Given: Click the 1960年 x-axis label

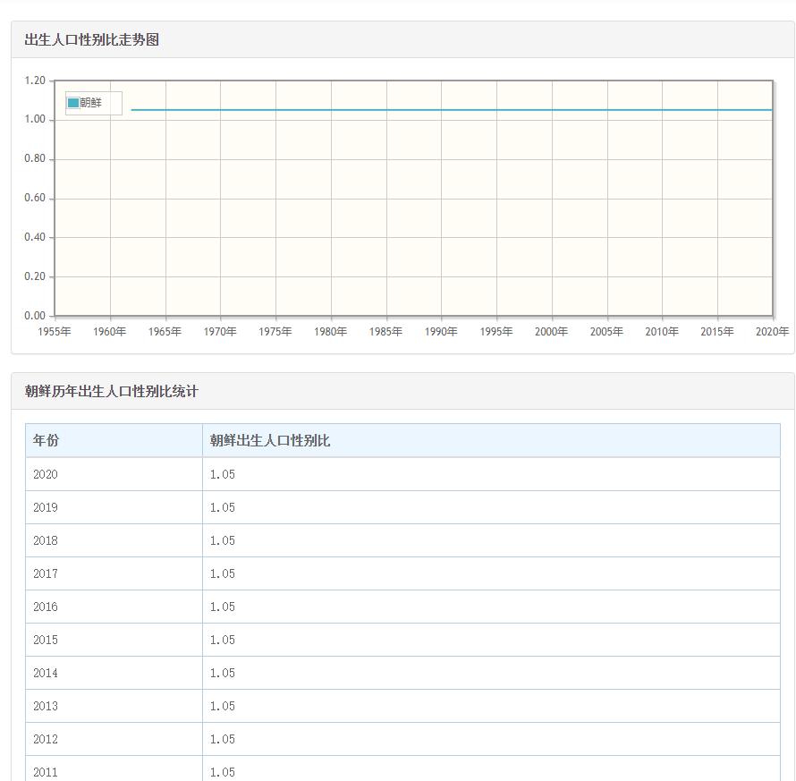Looking at the screenshot, I should 110,332.
